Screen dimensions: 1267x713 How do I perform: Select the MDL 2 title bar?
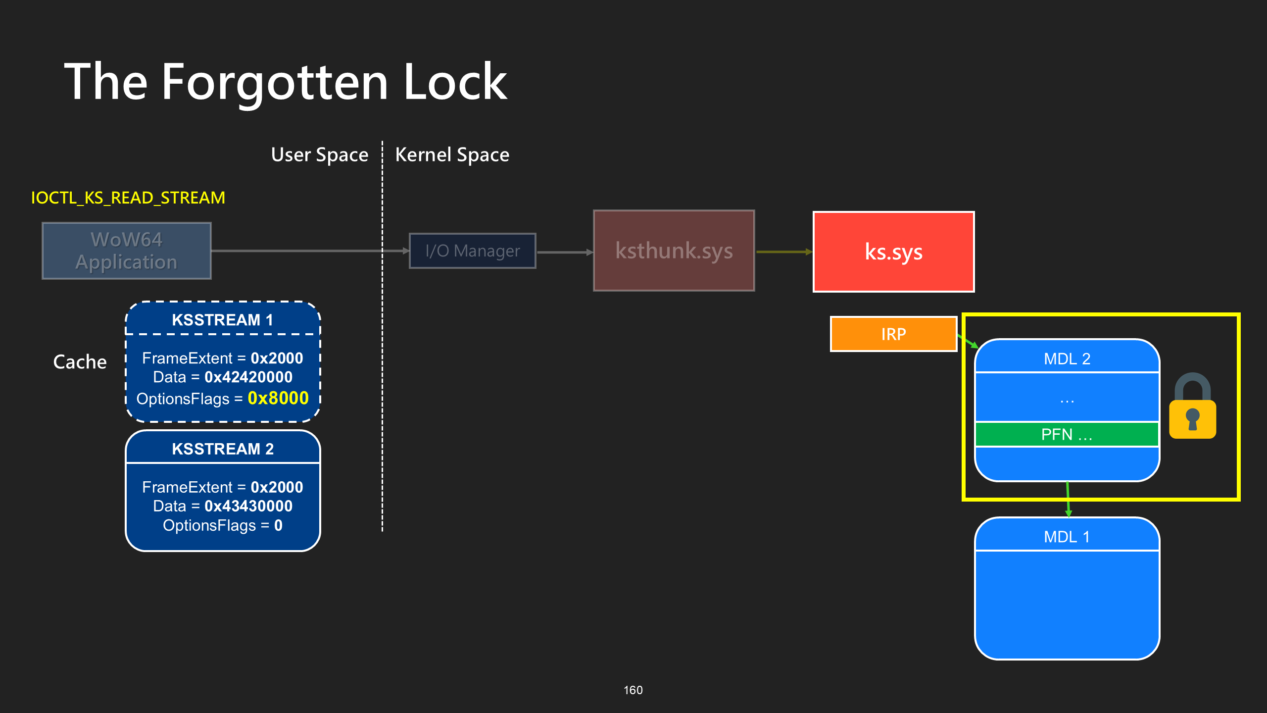(1067, 357)
